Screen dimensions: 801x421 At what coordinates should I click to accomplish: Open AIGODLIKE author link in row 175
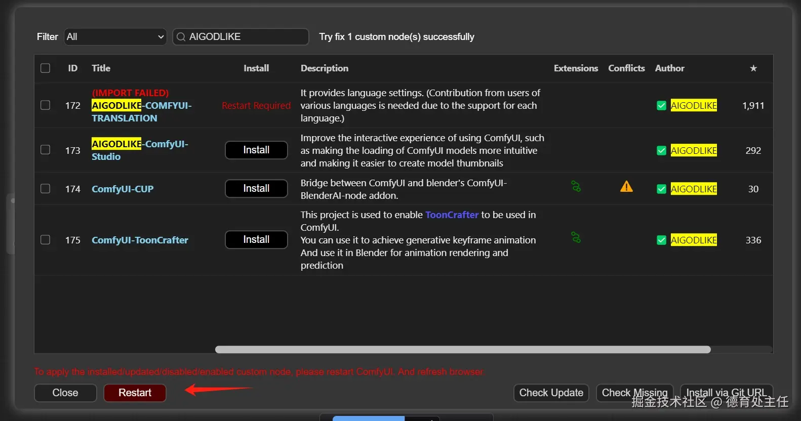coord(694,240)
